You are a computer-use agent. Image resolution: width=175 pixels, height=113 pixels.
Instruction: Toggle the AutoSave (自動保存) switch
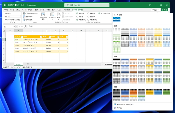coord(17,5)
